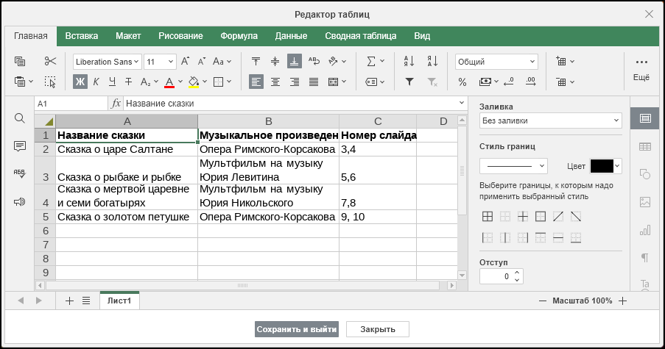Apply ascending sort A to Z
The height and width of the screenshot is (349, 665).
[x=409, y=61]
